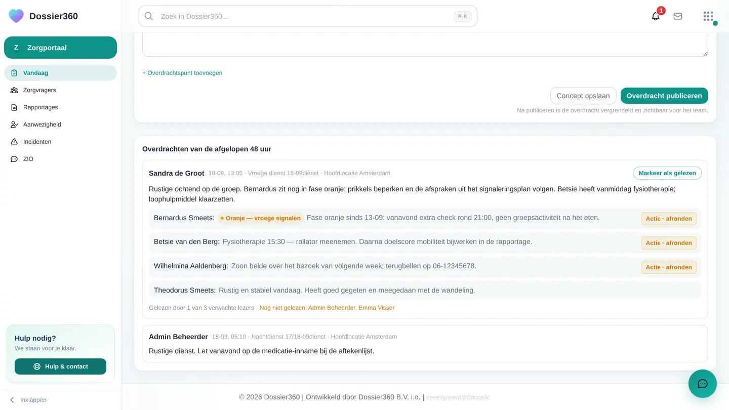729x410 pixels.
Task: Click the search magnifier icon
Action: point(149,16)
